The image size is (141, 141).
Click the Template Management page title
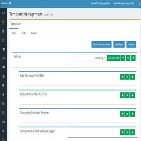point(26,14)
